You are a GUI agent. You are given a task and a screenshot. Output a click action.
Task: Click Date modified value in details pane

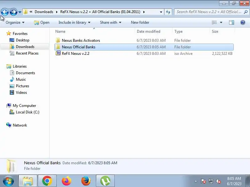(x=103, y=163)
